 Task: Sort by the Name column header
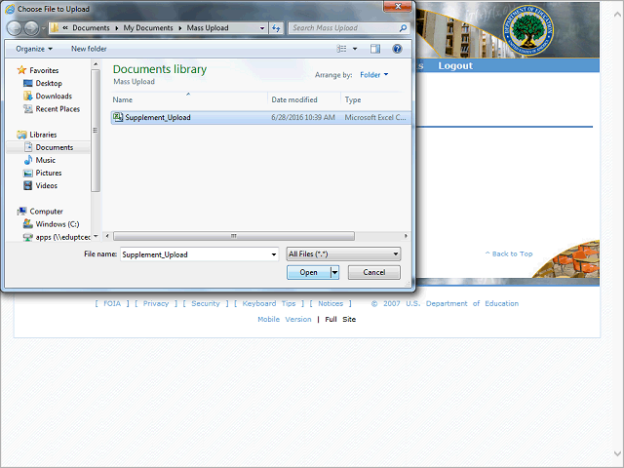pyautogui.click(x=188, y=99)
